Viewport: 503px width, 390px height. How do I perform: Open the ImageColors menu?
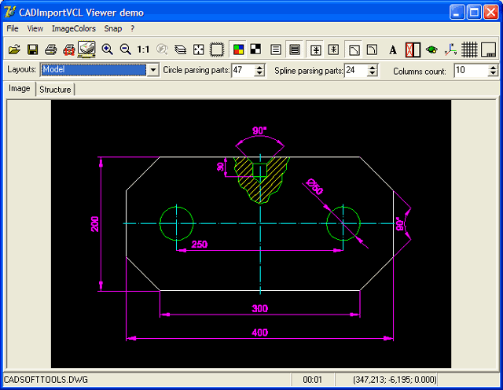pyautogui.click(x=73, y=28)
